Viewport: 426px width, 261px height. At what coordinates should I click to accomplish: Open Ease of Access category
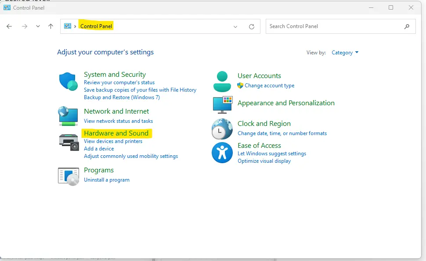pos(259,146)
